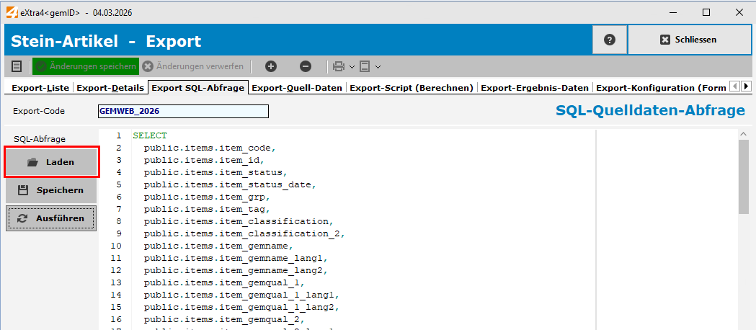Click line public.items.item_gemname_lang2
The image size is (756, 330).
point(235,270)
